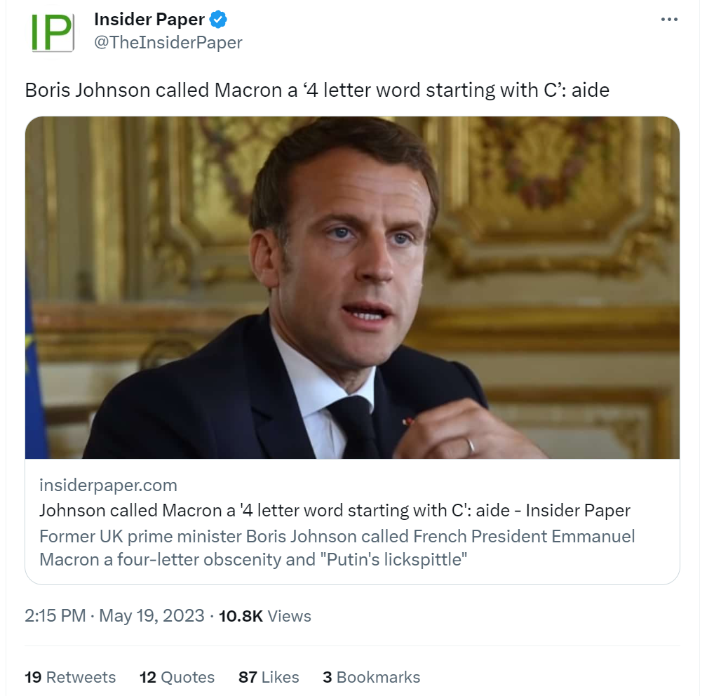Click the wedding ring on Macron's hand
The width and height of the screenshot is (714, 696).
coord(471,445)
